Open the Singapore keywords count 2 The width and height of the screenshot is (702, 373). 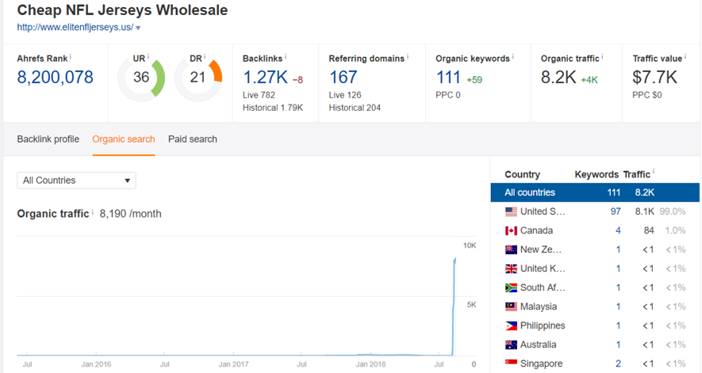click(618, 363)
